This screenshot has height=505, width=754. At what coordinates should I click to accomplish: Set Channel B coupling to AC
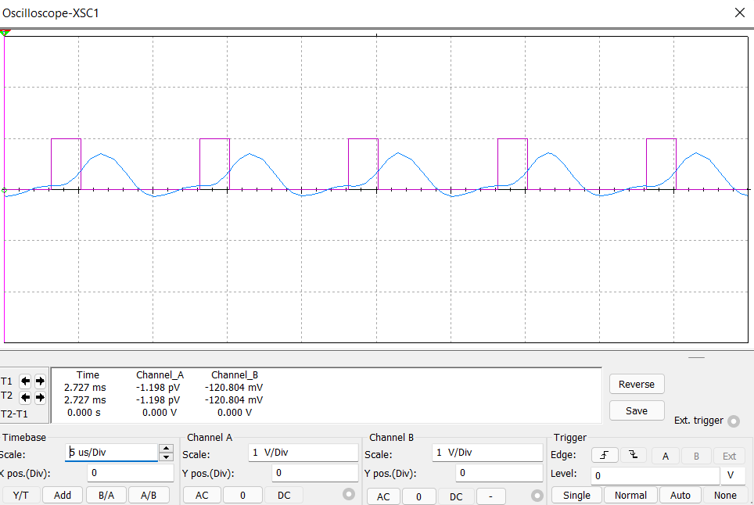coord(383,496)
